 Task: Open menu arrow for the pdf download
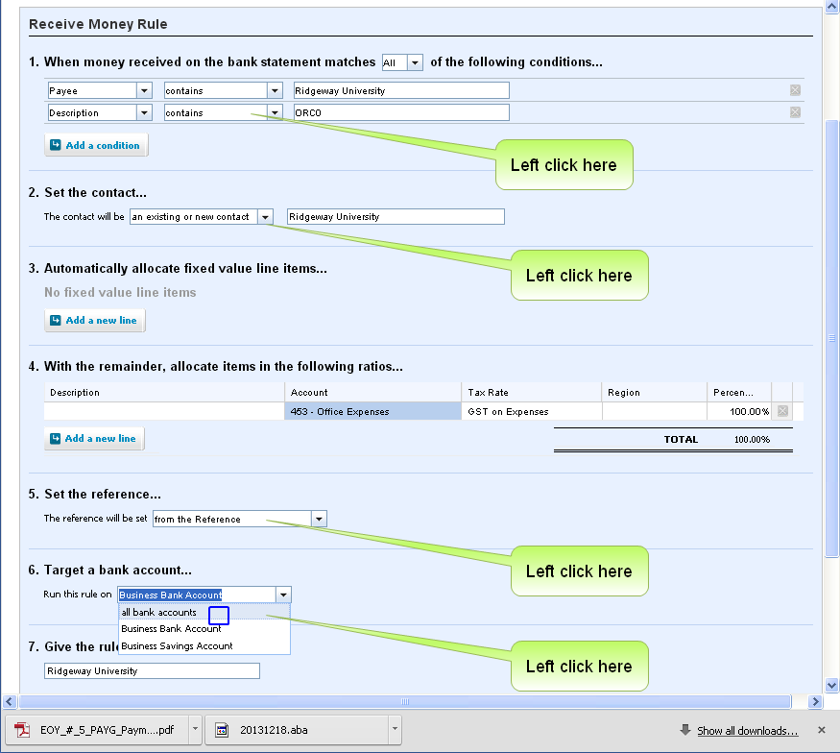pos(195,730)
